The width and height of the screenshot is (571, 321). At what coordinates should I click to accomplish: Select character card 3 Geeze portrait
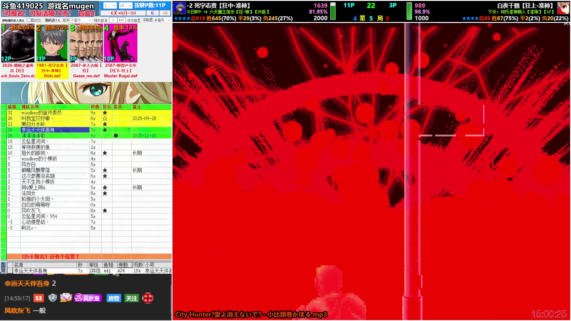click(86, 43)
